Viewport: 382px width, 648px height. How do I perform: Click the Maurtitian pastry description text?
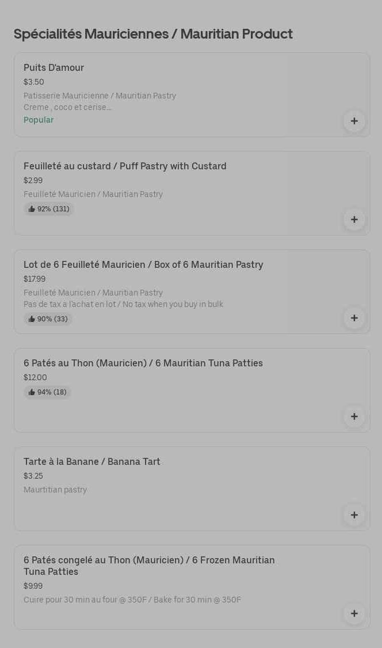click(55, 490)
